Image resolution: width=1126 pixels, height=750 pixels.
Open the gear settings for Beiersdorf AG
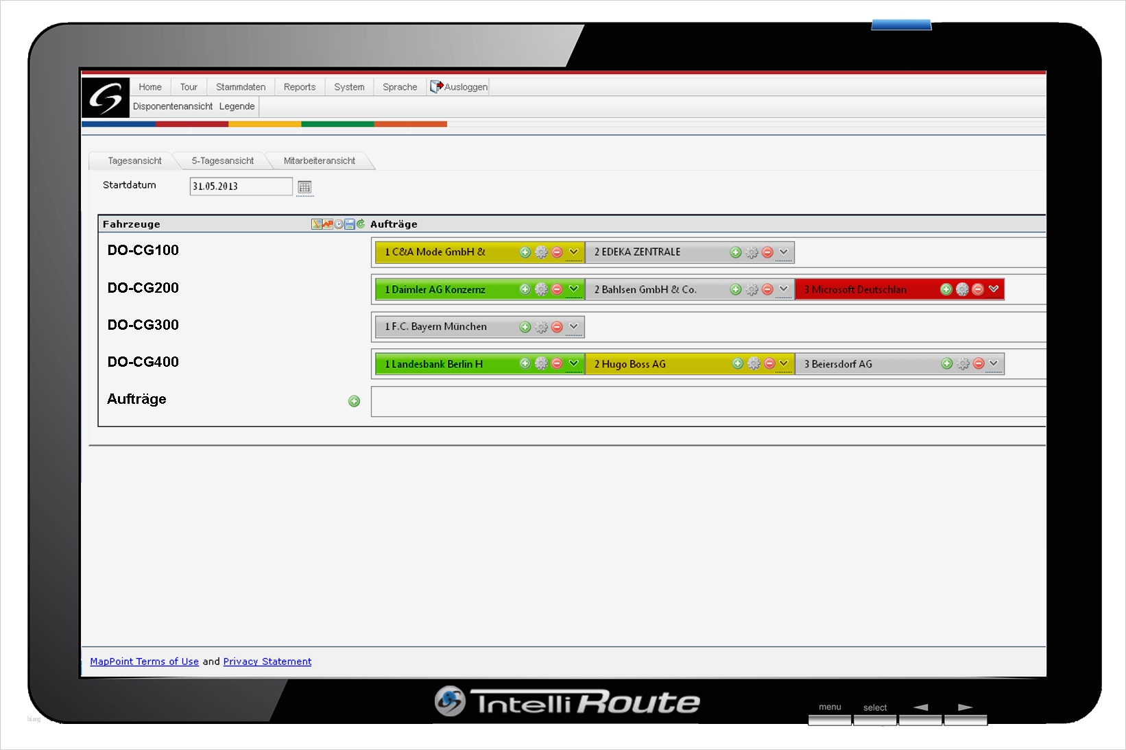963,363
